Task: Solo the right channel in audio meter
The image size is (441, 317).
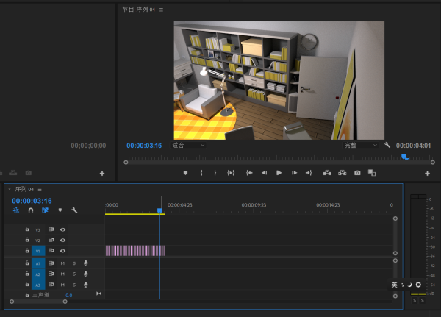Action: coord(423,301)
